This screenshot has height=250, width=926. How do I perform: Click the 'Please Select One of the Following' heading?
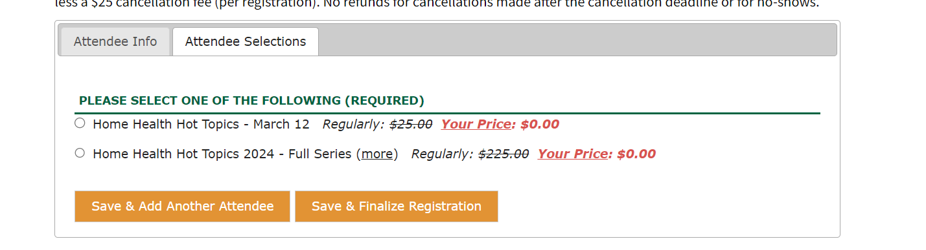[251, 101]
